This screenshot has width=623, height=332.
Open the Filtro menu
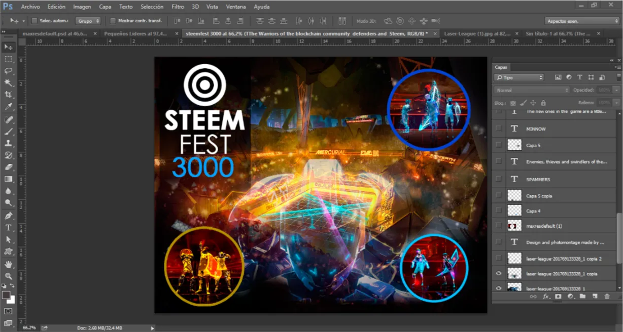pos(178,7)
